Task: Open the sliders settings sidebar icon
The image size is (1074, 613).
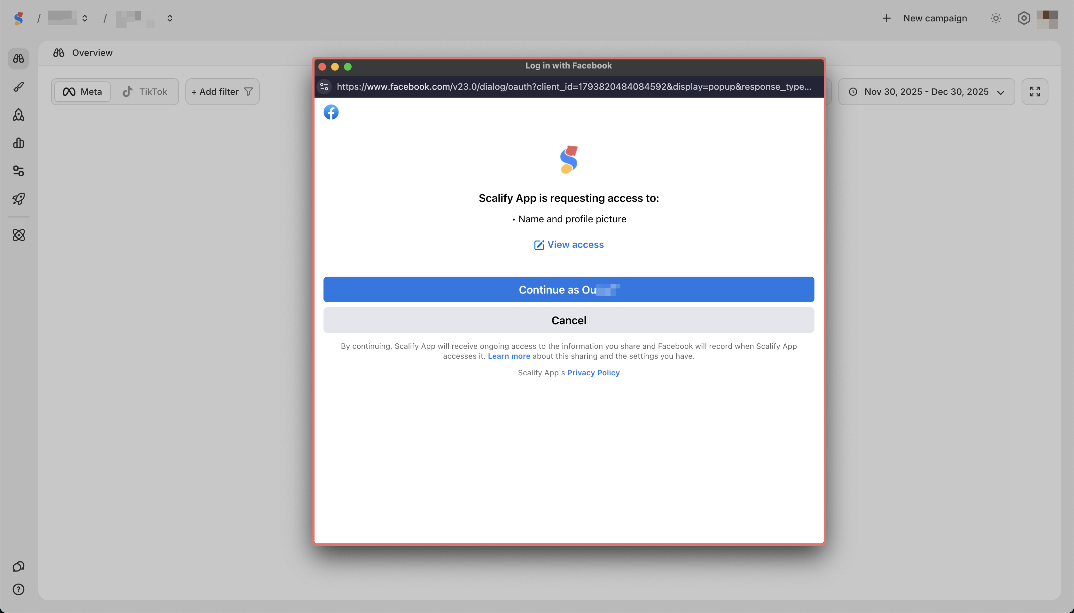Action: point(19,171)
